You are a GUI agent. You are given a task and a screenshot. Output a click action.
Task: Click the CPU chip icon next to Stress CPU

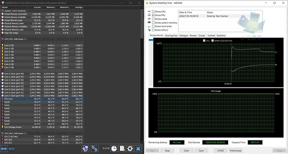pyautogui.click(x=149, y=11)
